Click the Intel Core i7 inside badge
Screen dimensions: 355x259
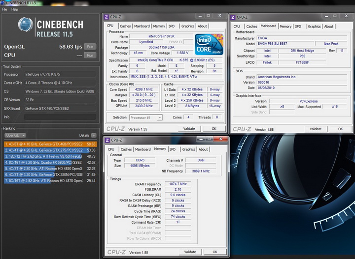(x=209, y=44)
